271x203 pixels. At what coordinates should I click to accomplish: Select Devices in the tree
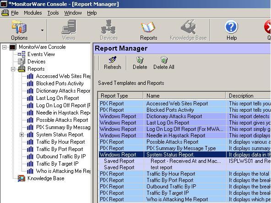coord(37,62)
